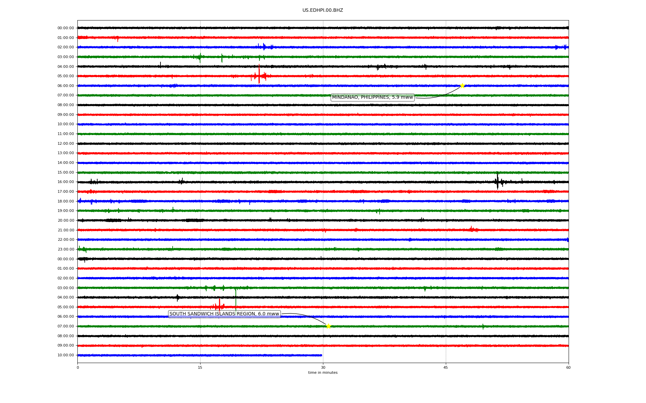Click the first 00:00:00 row label at top

[x=66, y=28]
